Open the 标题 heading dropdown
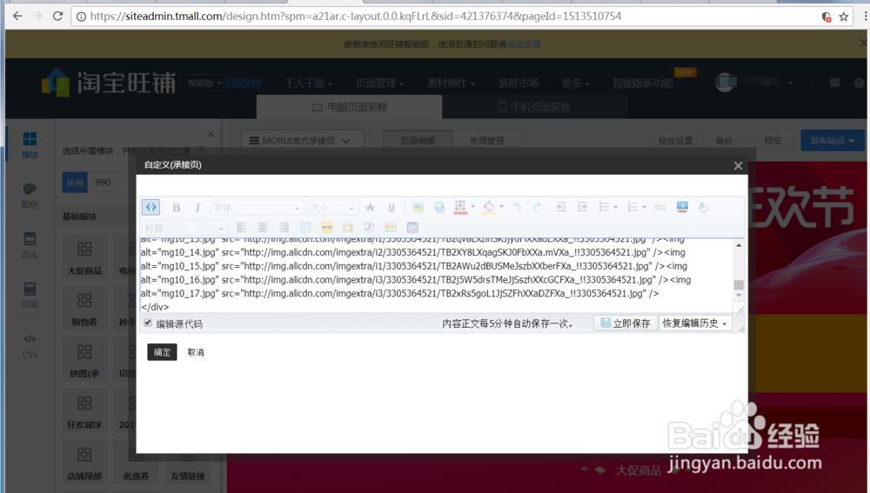This screenshot has height=493, width=870. pos(184,227)
